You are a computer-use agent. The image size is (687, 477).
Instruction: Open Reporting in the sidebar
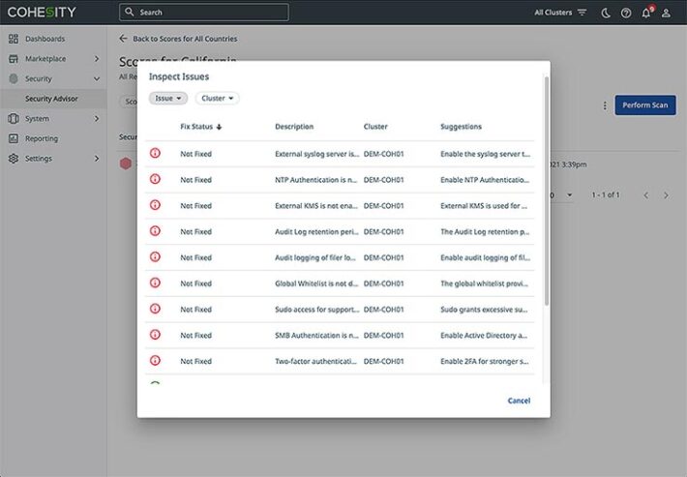[x=42, y=138]
